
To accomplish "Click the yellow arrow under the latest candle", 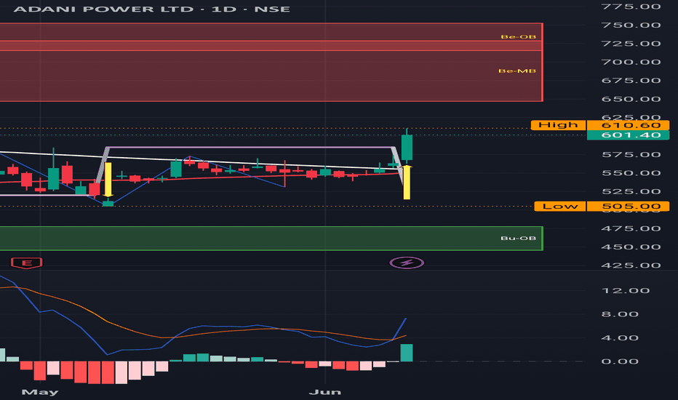I will tap(407, 182).
